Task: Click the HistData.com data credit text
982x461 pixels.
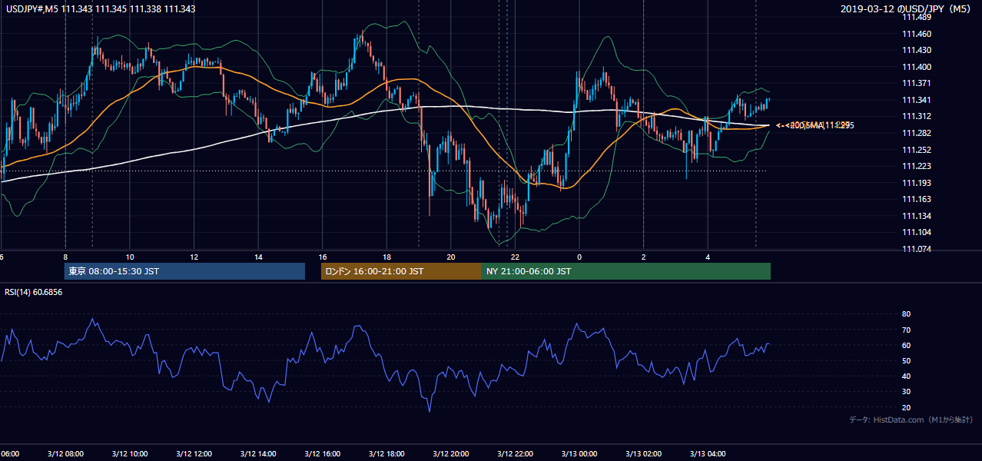Action: pos(911,420)
